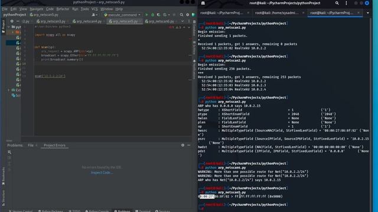
Task: Open the Run menu
Action: pyautogui.click(x=75, y=9)
